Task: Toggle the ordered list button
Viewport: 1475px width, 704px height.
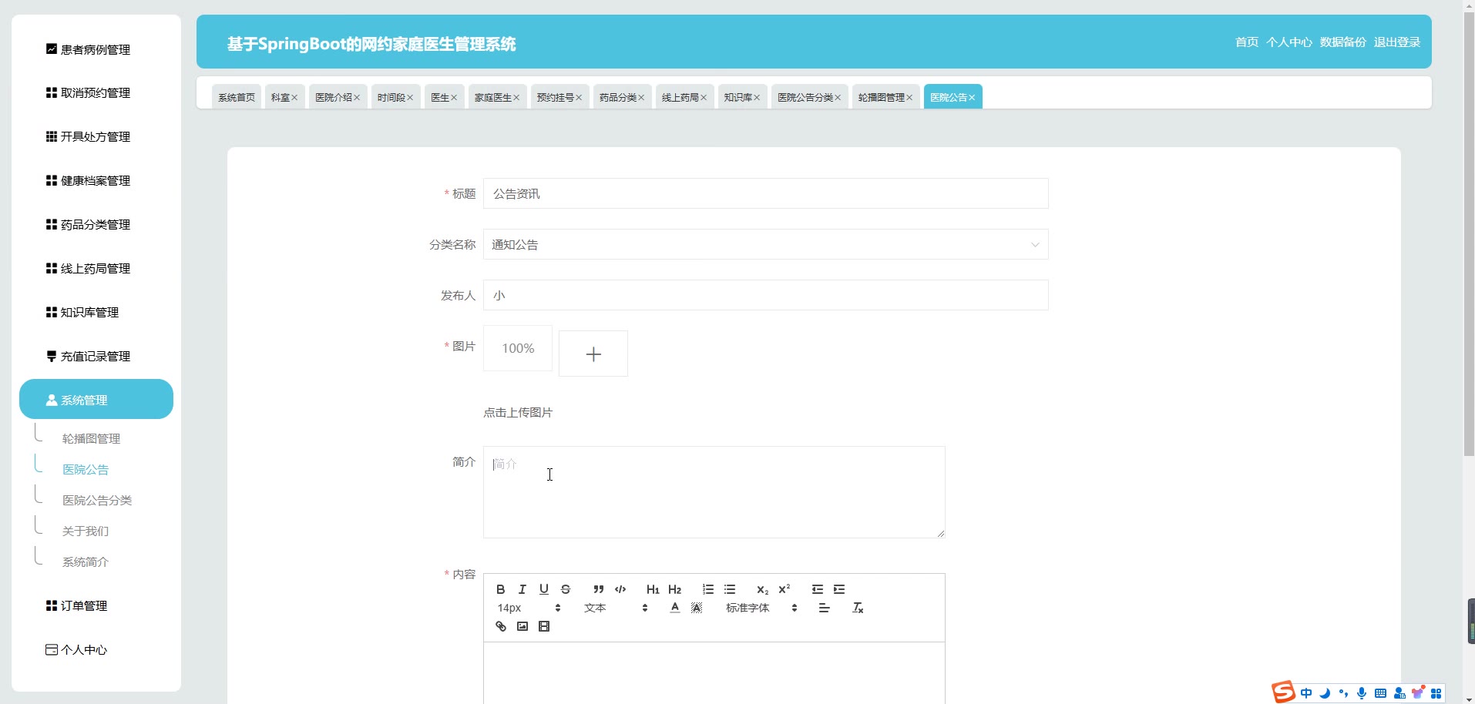Action: click(708, 589)
